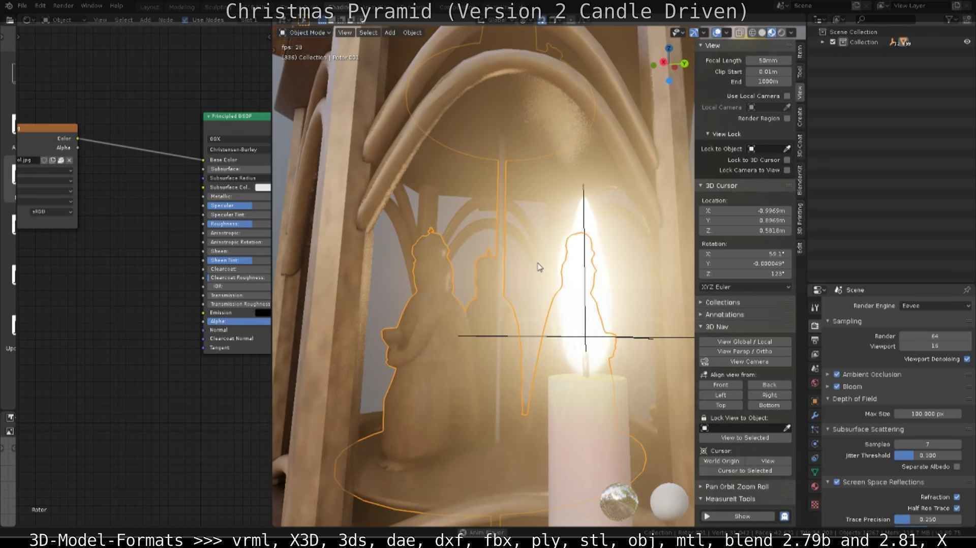Toggle Use Nodes checkbox in node editor
Viewport: 976px width, 548px height.
click(185, 20)
